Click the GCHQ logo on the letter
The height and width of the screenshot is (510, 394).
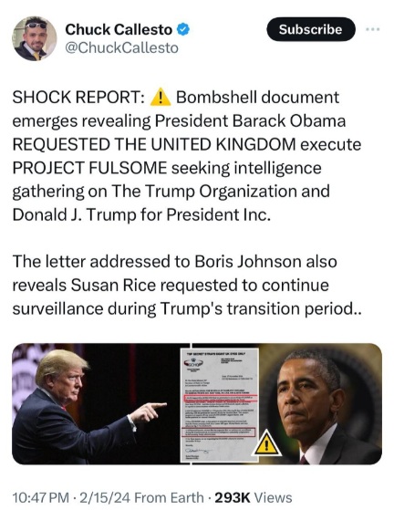pyautogui.click(x=193, y=364)
